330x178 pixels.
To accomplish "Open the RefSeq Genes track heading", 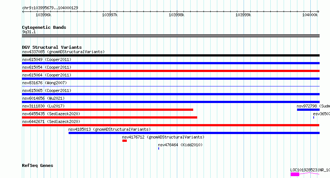I will 37,165.
